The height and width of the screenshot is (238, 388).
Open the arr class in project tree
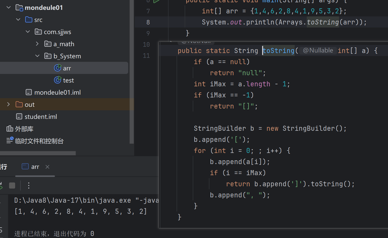[67, 68]
